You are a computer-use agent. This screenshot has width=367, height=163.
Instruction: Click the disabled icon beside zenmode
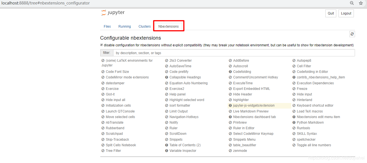pyautogui.click(x=230, y=151)
